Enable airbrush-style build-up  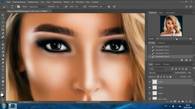coord(85,7)
